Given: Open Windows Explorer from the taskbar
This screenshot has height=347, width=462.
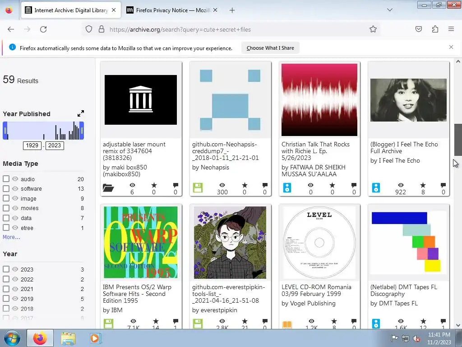Looking at the screenshot, I should pyautogui.click(x=68, y=338).
